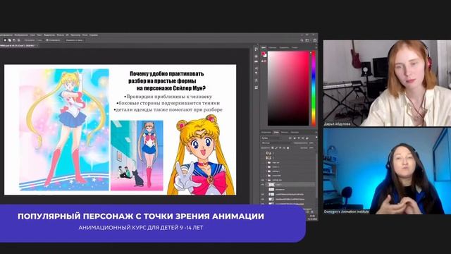Open the Layers panel flyout menu
This screenshot has height=254, width=451.
(x=316, y=132)
